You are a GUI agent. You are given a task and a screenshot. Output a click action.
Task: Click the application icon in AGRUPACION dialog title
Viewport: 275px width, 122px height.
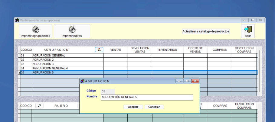coord(82,81)
